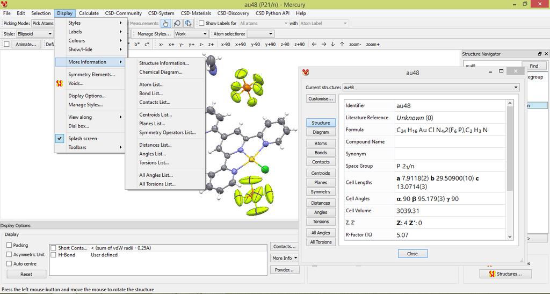Rotate view with z-90 button

click(285, 45)
